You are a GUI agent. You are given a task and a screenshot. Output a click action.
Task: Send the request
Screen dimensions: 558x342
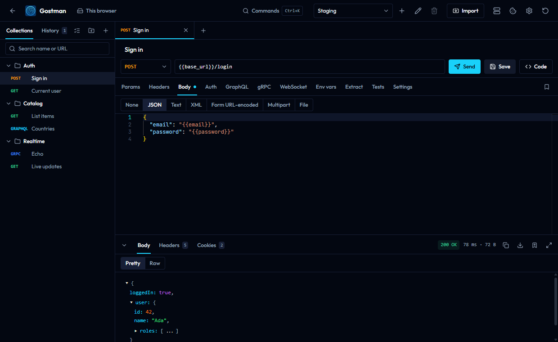(x=464, y=67)
